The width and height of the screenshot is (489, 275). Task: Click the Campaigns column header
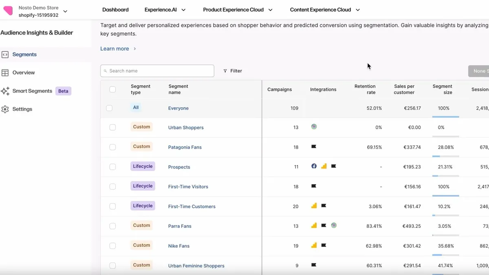point(280,89)
